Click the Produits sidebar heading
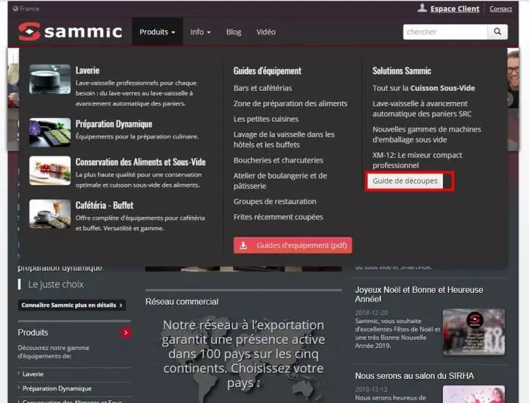The width and height of the screenshot is (529, 403). pos(33,333)
